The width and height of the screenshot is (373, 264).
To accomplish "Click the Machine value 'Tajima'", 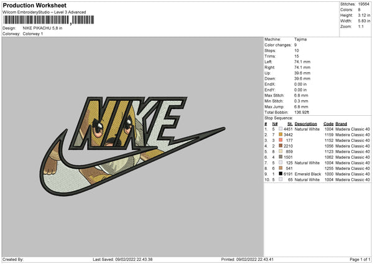I will point(300,39).
